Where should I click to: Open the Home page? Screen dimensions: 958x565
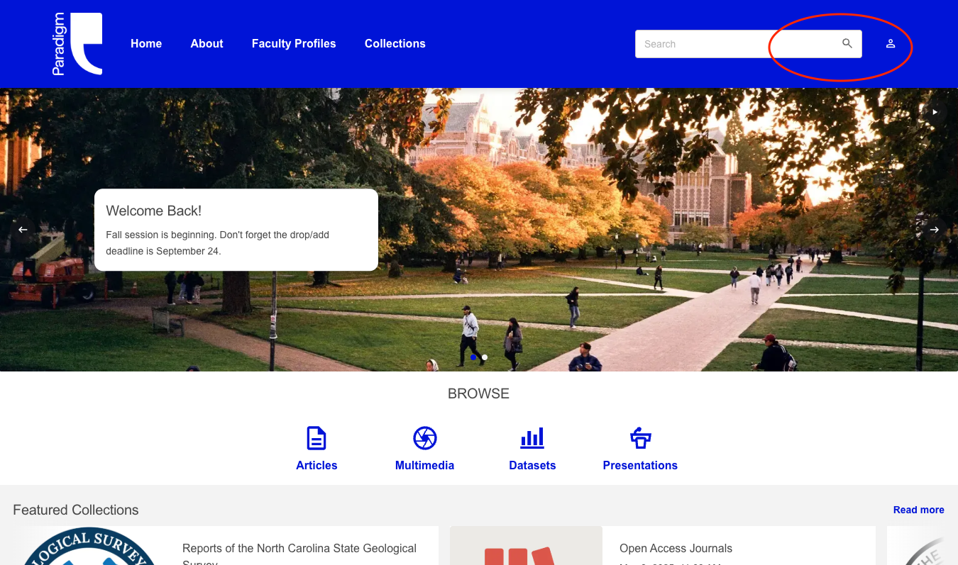(x=146, y=44)
